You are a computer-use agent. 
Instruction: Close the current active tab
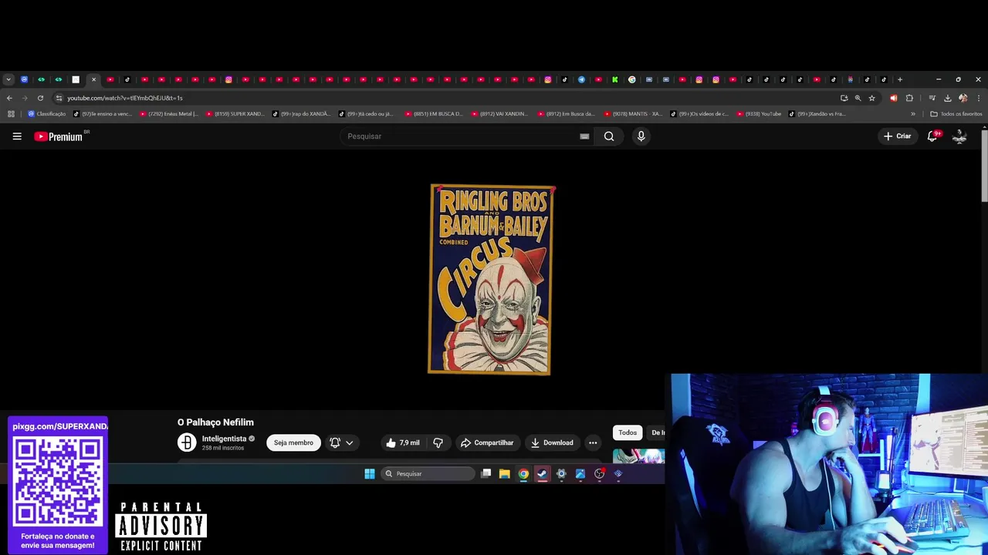(93, 79)
